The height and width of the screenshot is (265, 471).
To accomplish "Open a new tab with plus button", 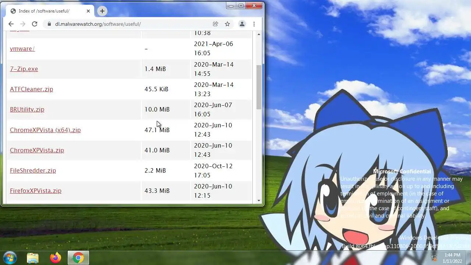I will click(x=102, y=11).
